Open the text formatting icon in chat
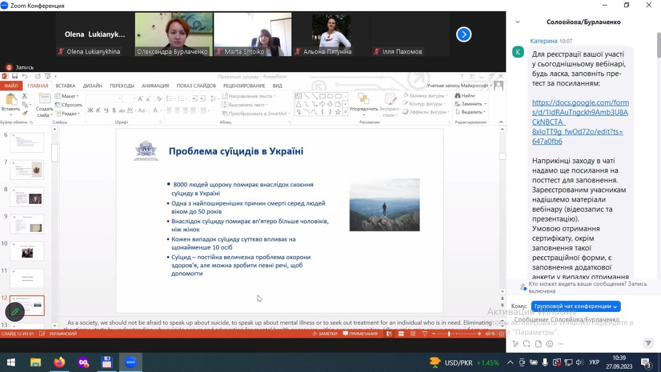Screen dimensions: 661x372 (516, 344)
